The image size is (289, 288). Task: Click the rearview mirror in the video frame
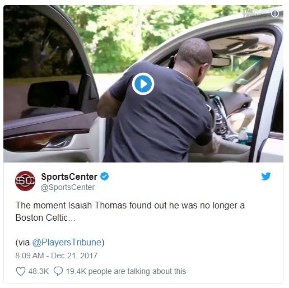221,62
